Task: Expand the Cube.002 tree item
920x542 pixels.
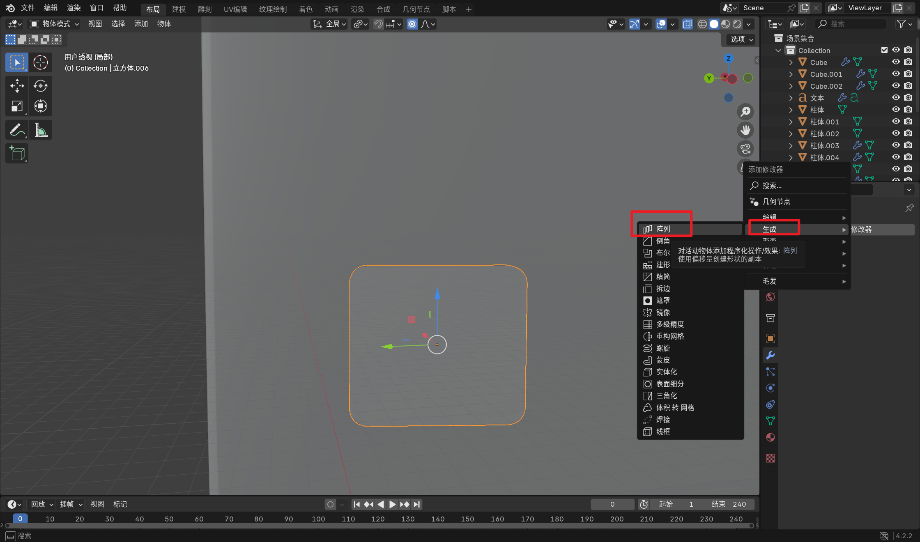Action: click(791, 86)
